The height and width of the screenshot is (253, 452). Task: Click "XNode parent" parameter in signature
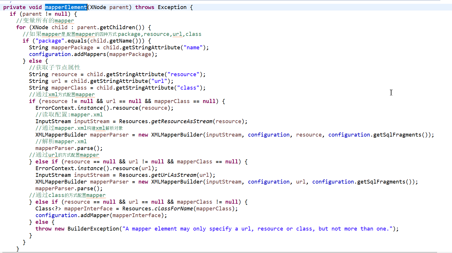(109, 7)
